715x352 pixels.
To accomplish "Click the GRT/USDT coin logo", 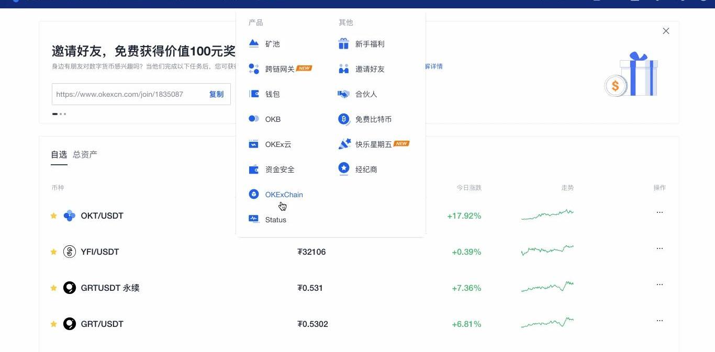I will tap(70, 324).
